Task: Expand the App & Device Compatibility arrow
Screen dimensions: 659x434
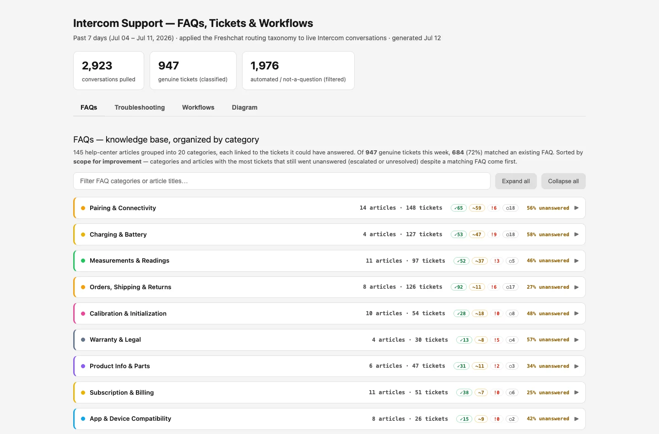Action: (577, 419)
